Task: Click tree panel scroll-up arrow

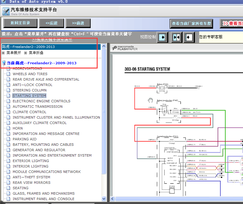Action: 104,46
